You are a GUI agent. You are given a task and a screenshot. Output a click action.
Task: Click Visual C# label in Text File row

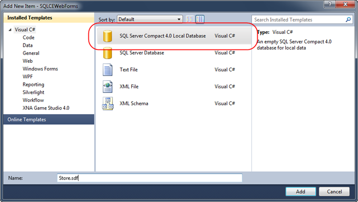tap(224, 70)
